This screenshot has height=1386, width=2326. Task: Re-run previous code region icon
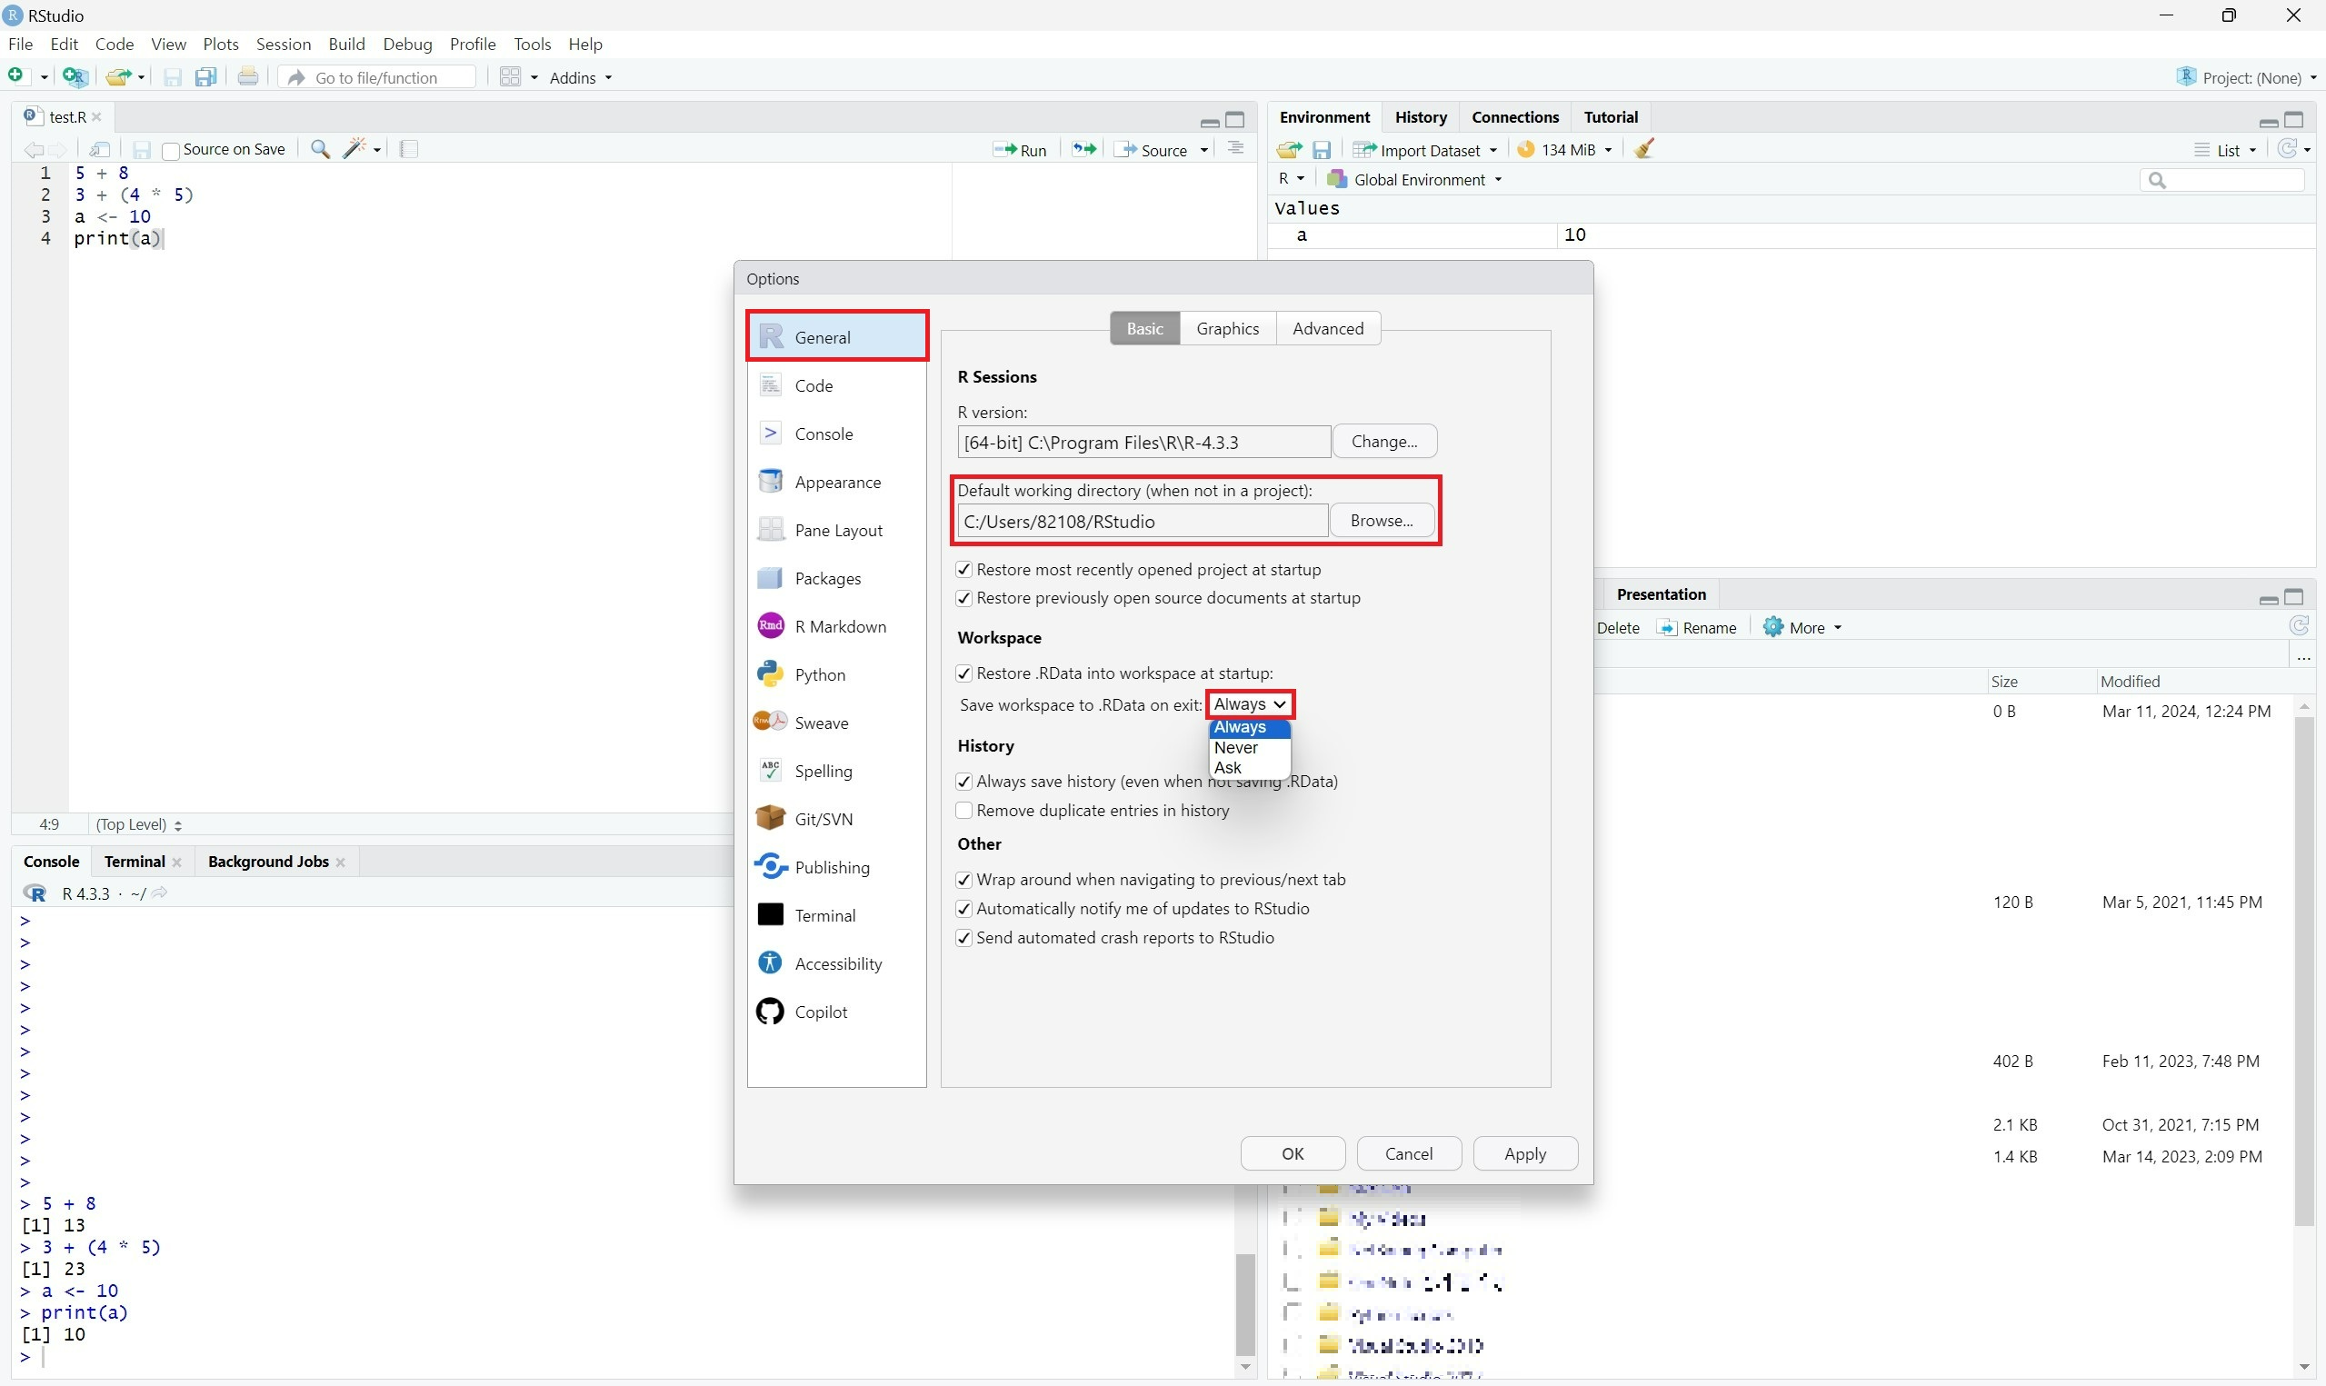[1083, 149]
